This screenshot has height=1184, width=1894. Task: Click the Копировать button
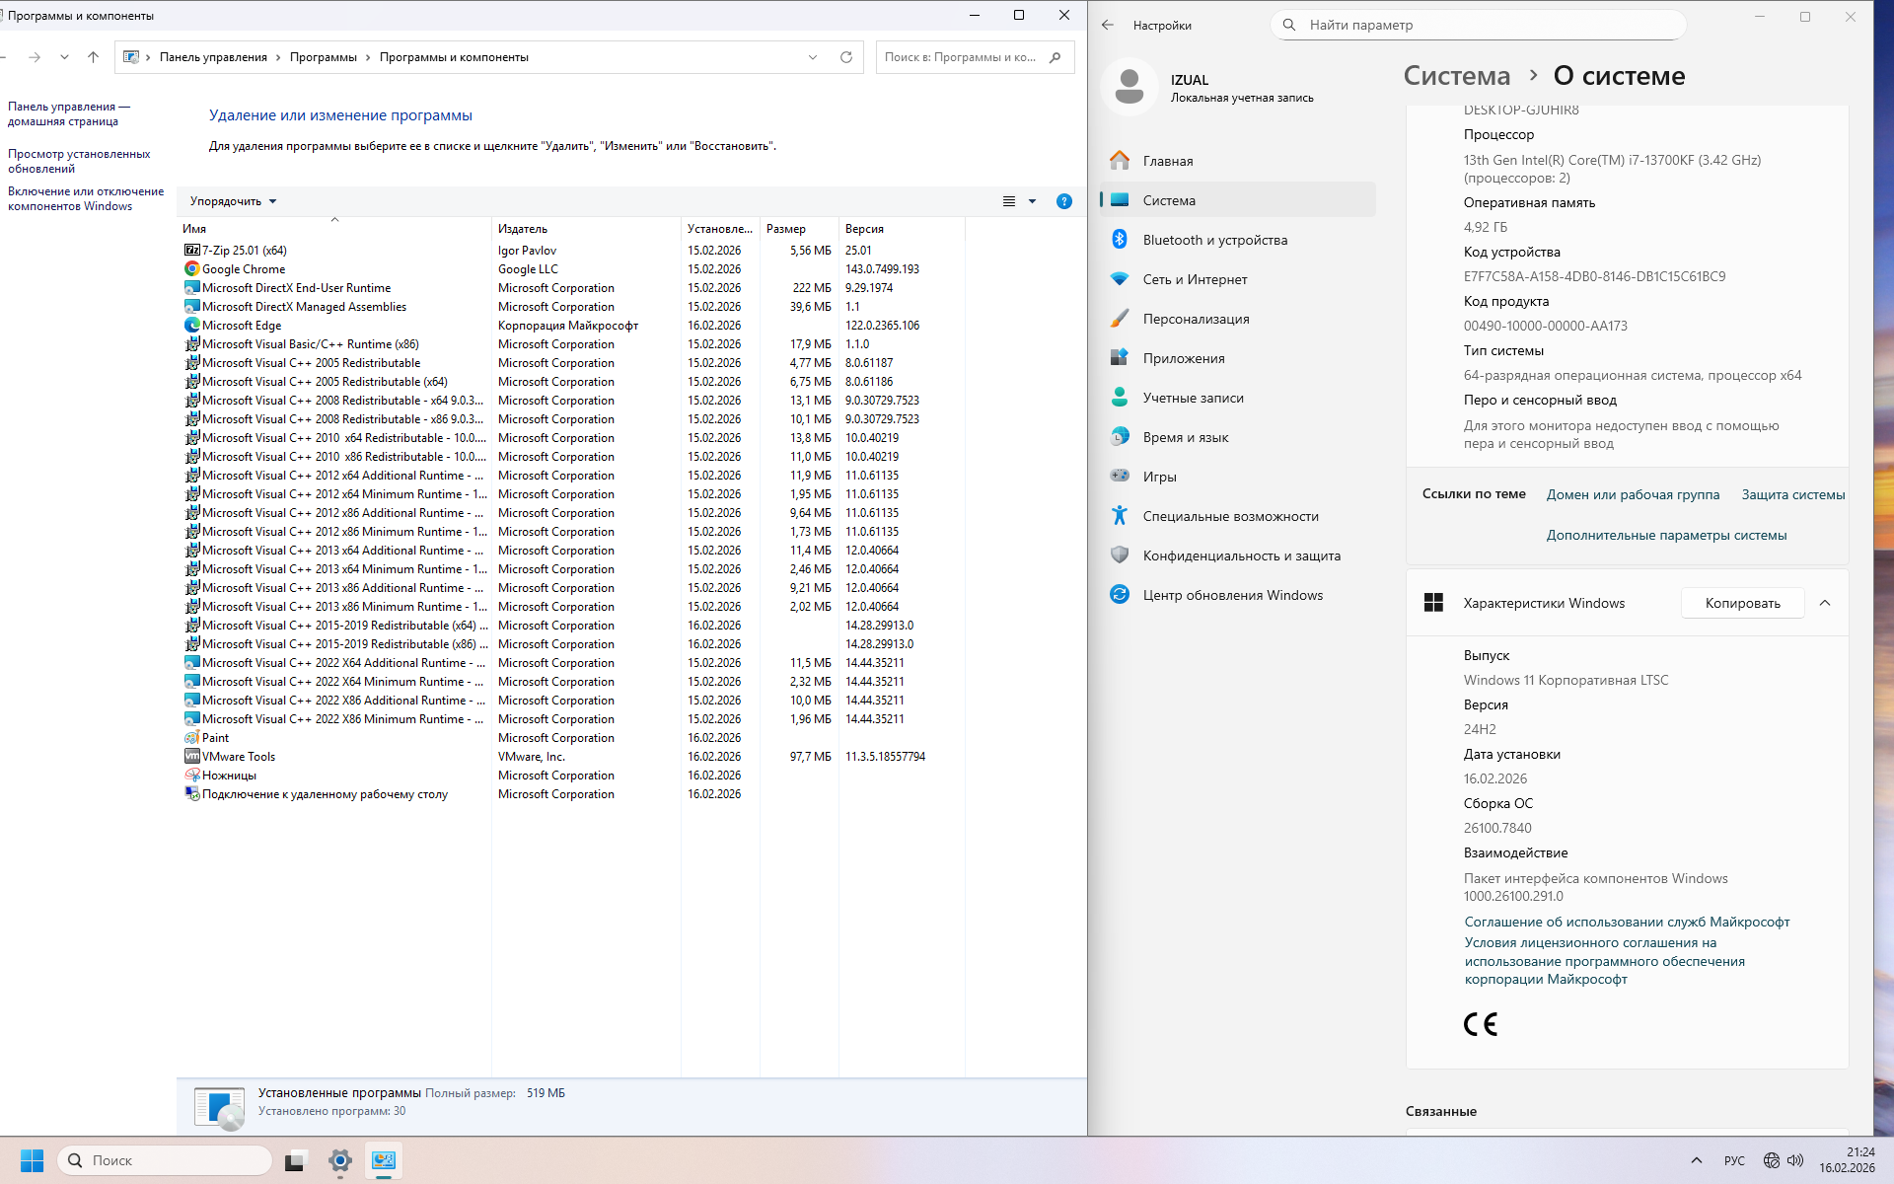(1742, 603)
